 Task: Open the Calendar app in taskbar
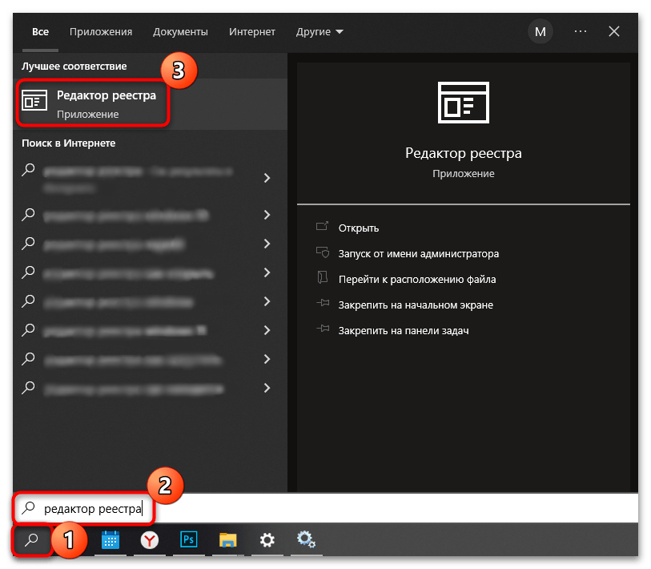click(111, 541)
